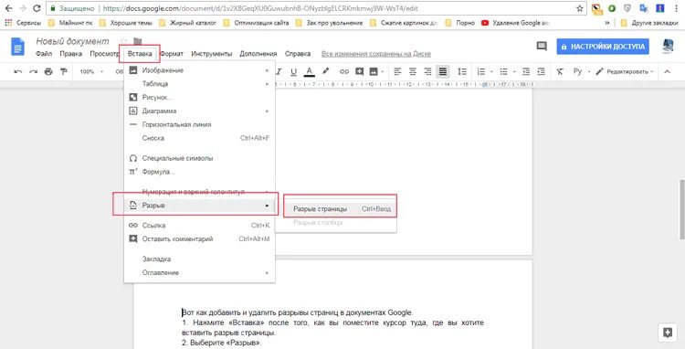685x349 pixels.
Task: Align text to the right
Action: [427, 71]
